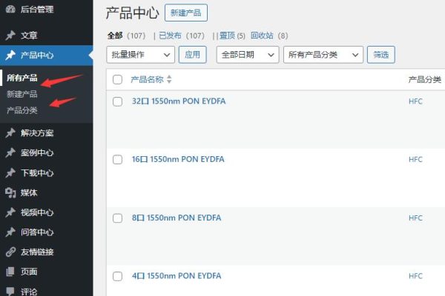Open the 16口 1550nm PON EYDFA product link
445x296 pixels.
click(178, 159)
